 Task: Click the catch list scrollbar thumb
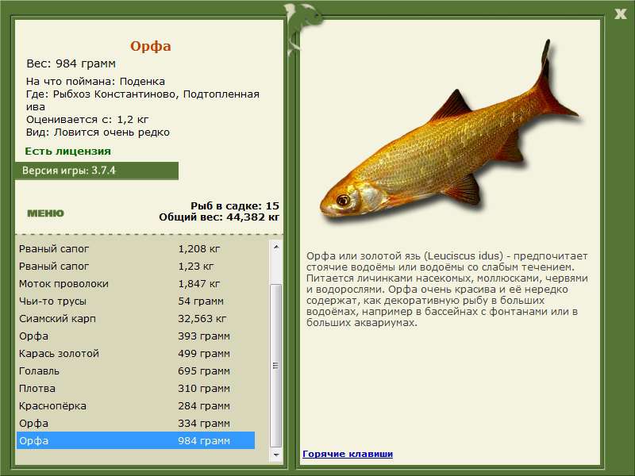[276, 365]
